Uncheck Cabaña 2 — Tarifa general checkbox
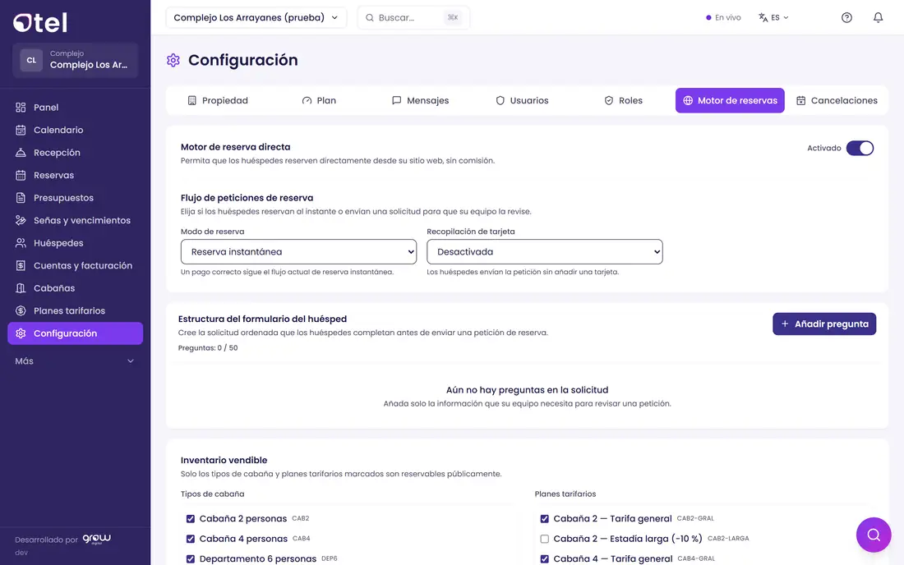Viewport: 904px width, 565px height. pos(544,519)
